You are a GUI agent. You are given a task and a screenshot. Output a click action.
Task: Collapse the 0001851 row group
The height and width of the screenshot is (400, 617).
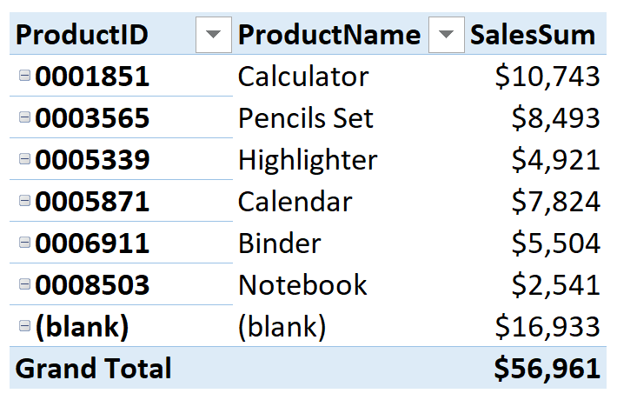23,76
